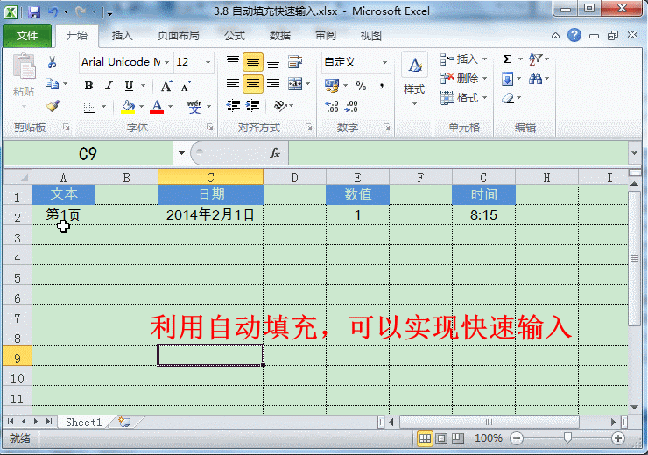Viewport: 648px width, 455px height.
Task: Click the Cut scissors icon
Action: tap(53, 62)
